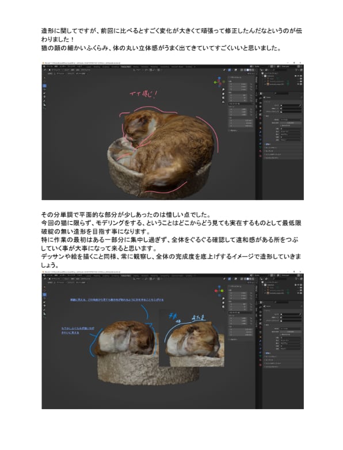Switch perspective/orthographic icon in upper Blender viewport
The image size is (343, 450).
[x=223, y=102]
